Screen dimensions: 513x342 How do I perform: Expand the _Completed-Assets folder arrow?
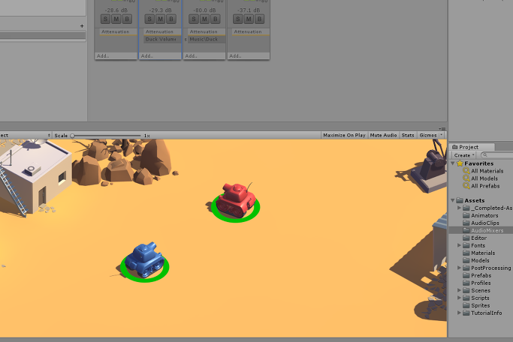459,208
